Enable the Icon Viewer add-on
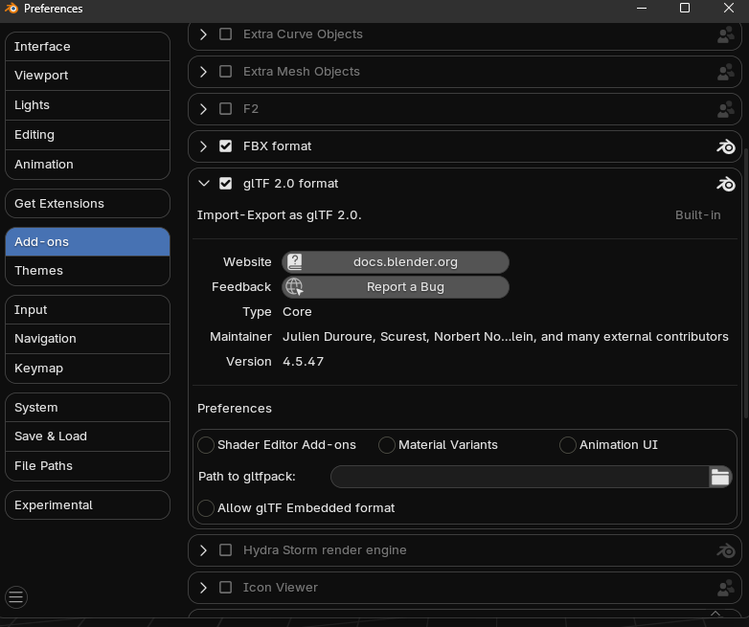Image resolution: width=749 pixels, height=627 pixels. (225, 588)
